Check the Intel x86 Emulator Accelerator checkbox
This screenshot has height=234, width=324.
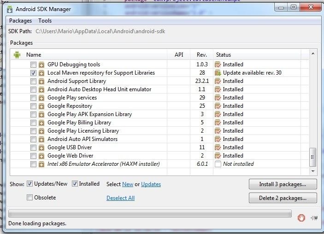[x=33, y=164]
